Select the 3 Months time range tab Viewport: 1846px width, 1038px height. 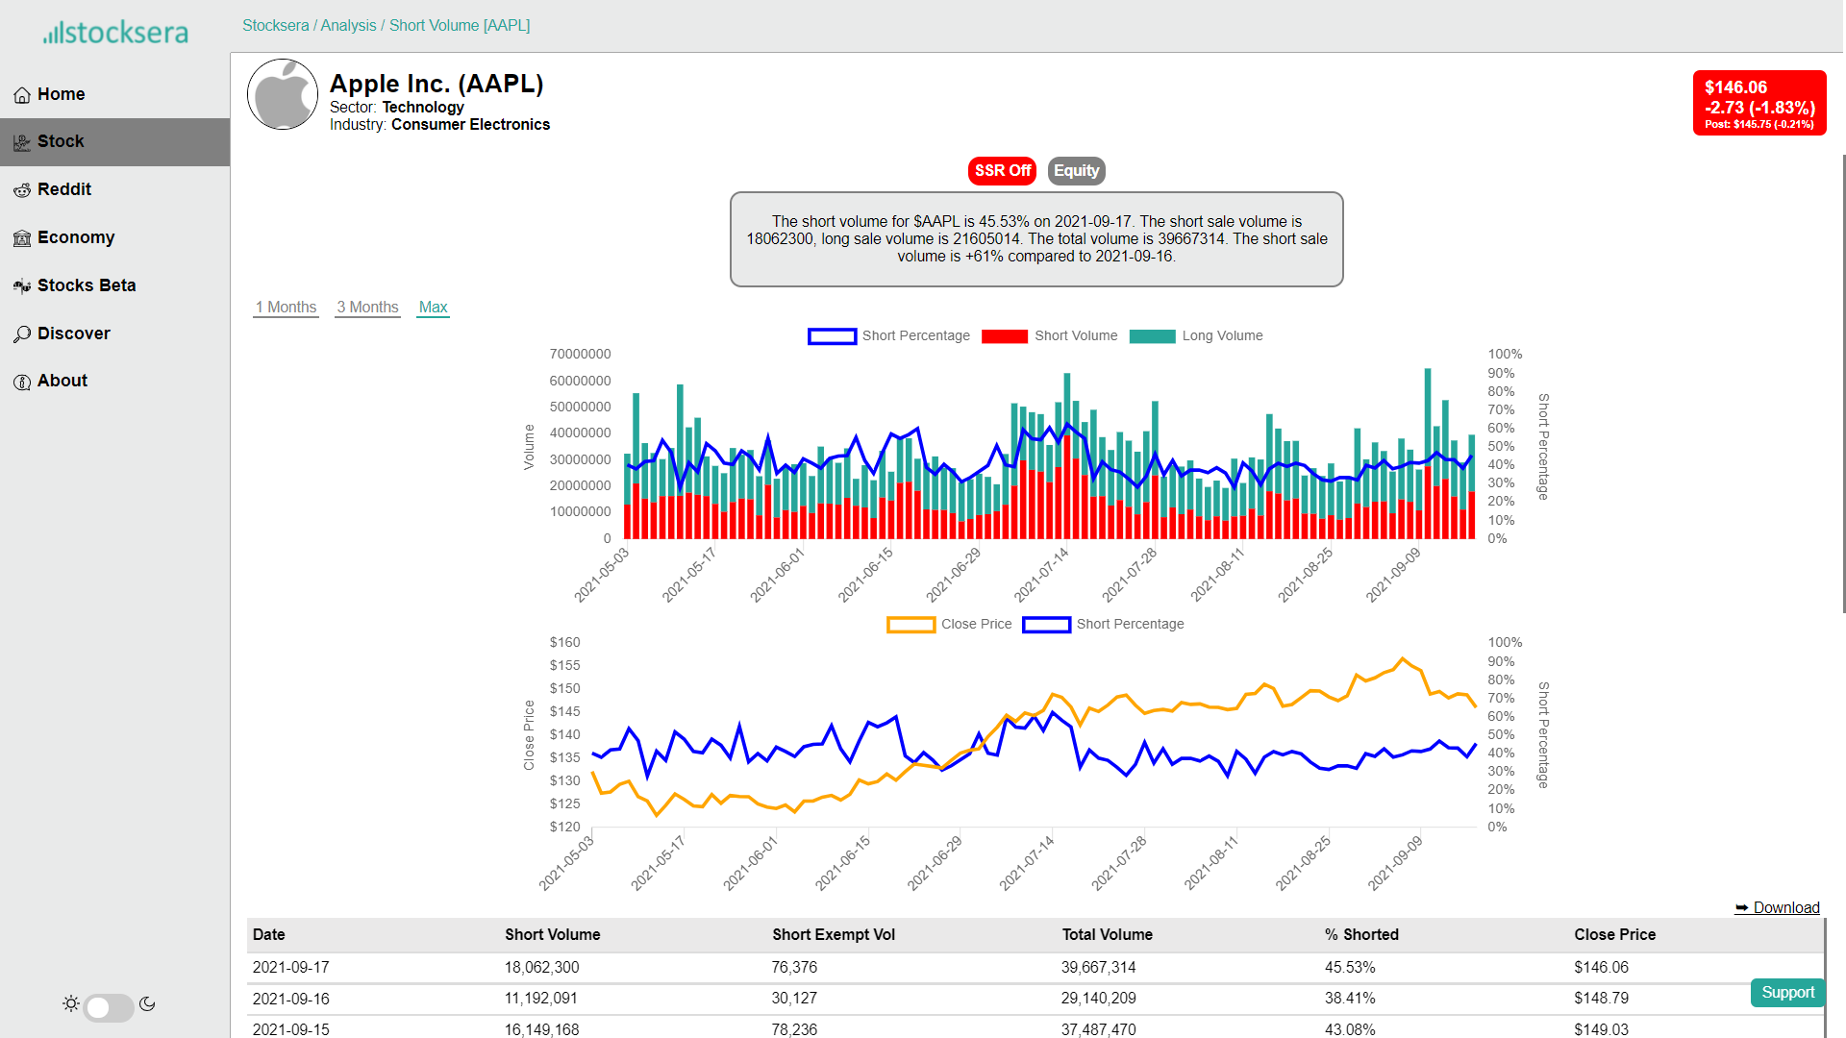pos(367,308)
